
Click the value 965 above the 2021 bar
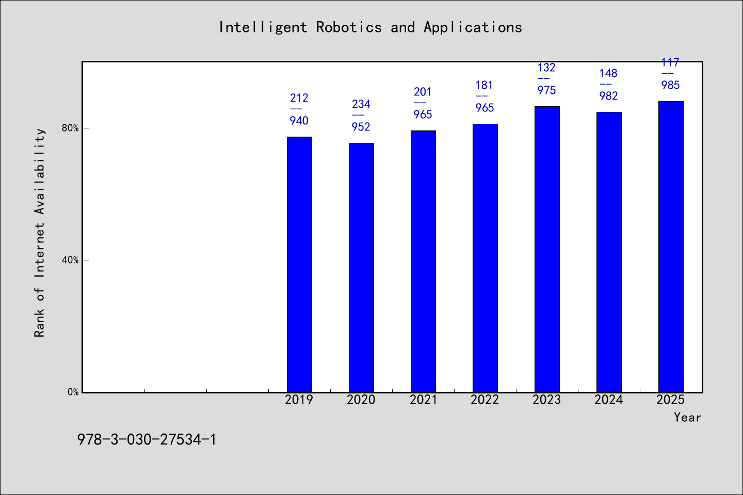[x=423, y=114]
